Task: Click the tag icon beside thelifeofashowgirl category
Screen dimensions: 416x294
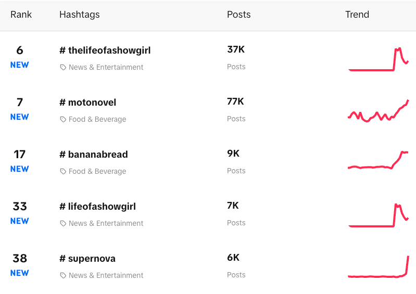Action: point(63,67)
